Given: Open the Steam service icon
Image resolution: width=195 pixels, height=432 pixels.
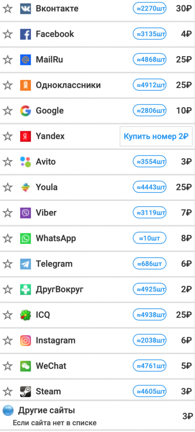Looking at the screenshot, I should tap(25, 391).
